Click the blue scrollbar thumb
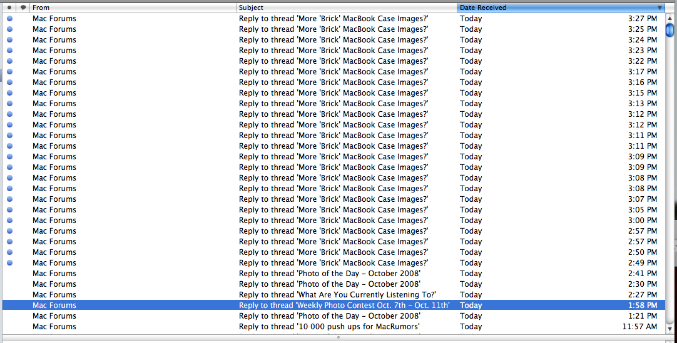Screen dimensions: 677x343 coord(669,31)
